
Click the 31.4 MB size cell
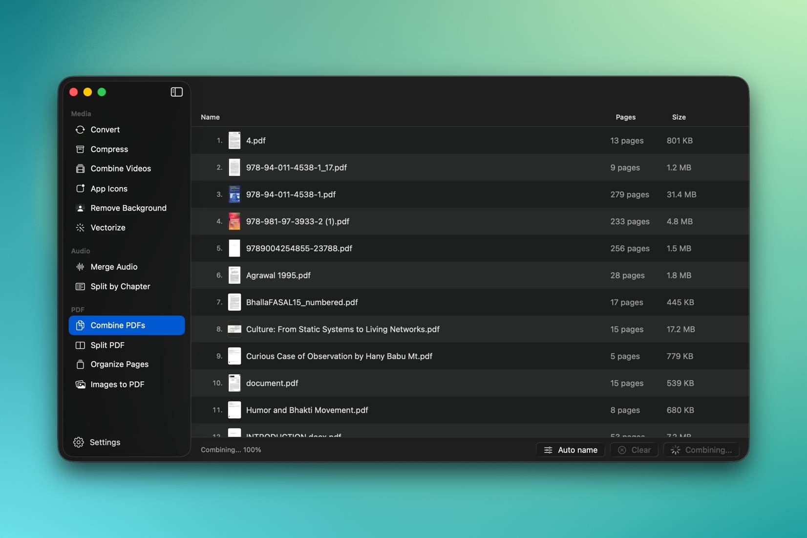tap(681, 194)
